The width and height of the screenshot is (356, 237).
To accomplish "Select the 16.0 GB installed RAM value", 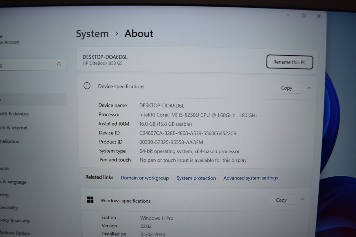I will pos(166,124).
